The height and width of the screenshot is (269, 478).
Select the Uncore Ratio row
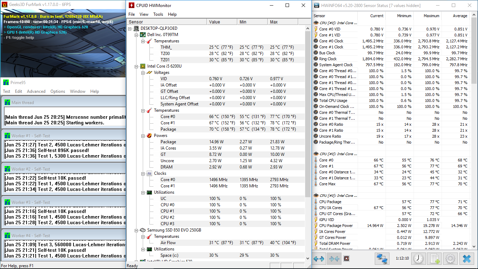point(391,136)
